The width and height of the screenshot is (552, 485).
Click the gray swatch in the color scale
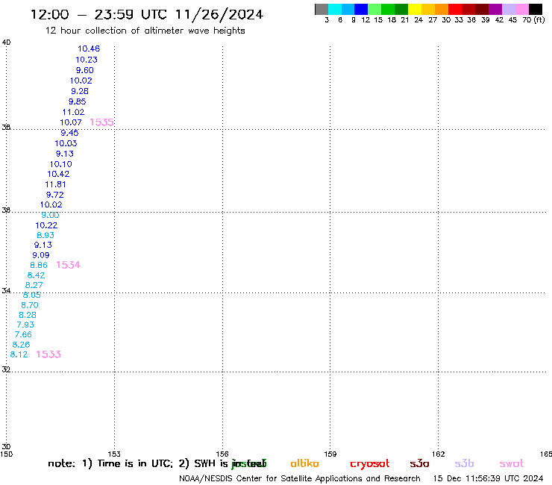[322, 9]
